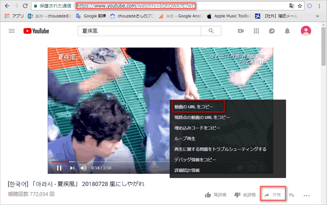Image resolution: width=327 pixels, height=205 pixels.
Task: Open the purple extension icon
Action: 310,6
